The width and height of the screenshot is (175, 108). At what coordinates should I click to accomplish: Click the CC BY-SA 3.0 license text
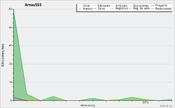[166, 106]
